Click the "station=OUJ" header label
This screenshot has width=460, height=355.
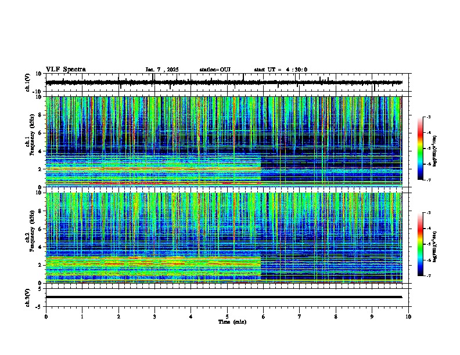(215, 70)
